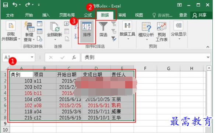Click the Reapply filter icon
Screen dimensions: 215x133
[114, 31]
